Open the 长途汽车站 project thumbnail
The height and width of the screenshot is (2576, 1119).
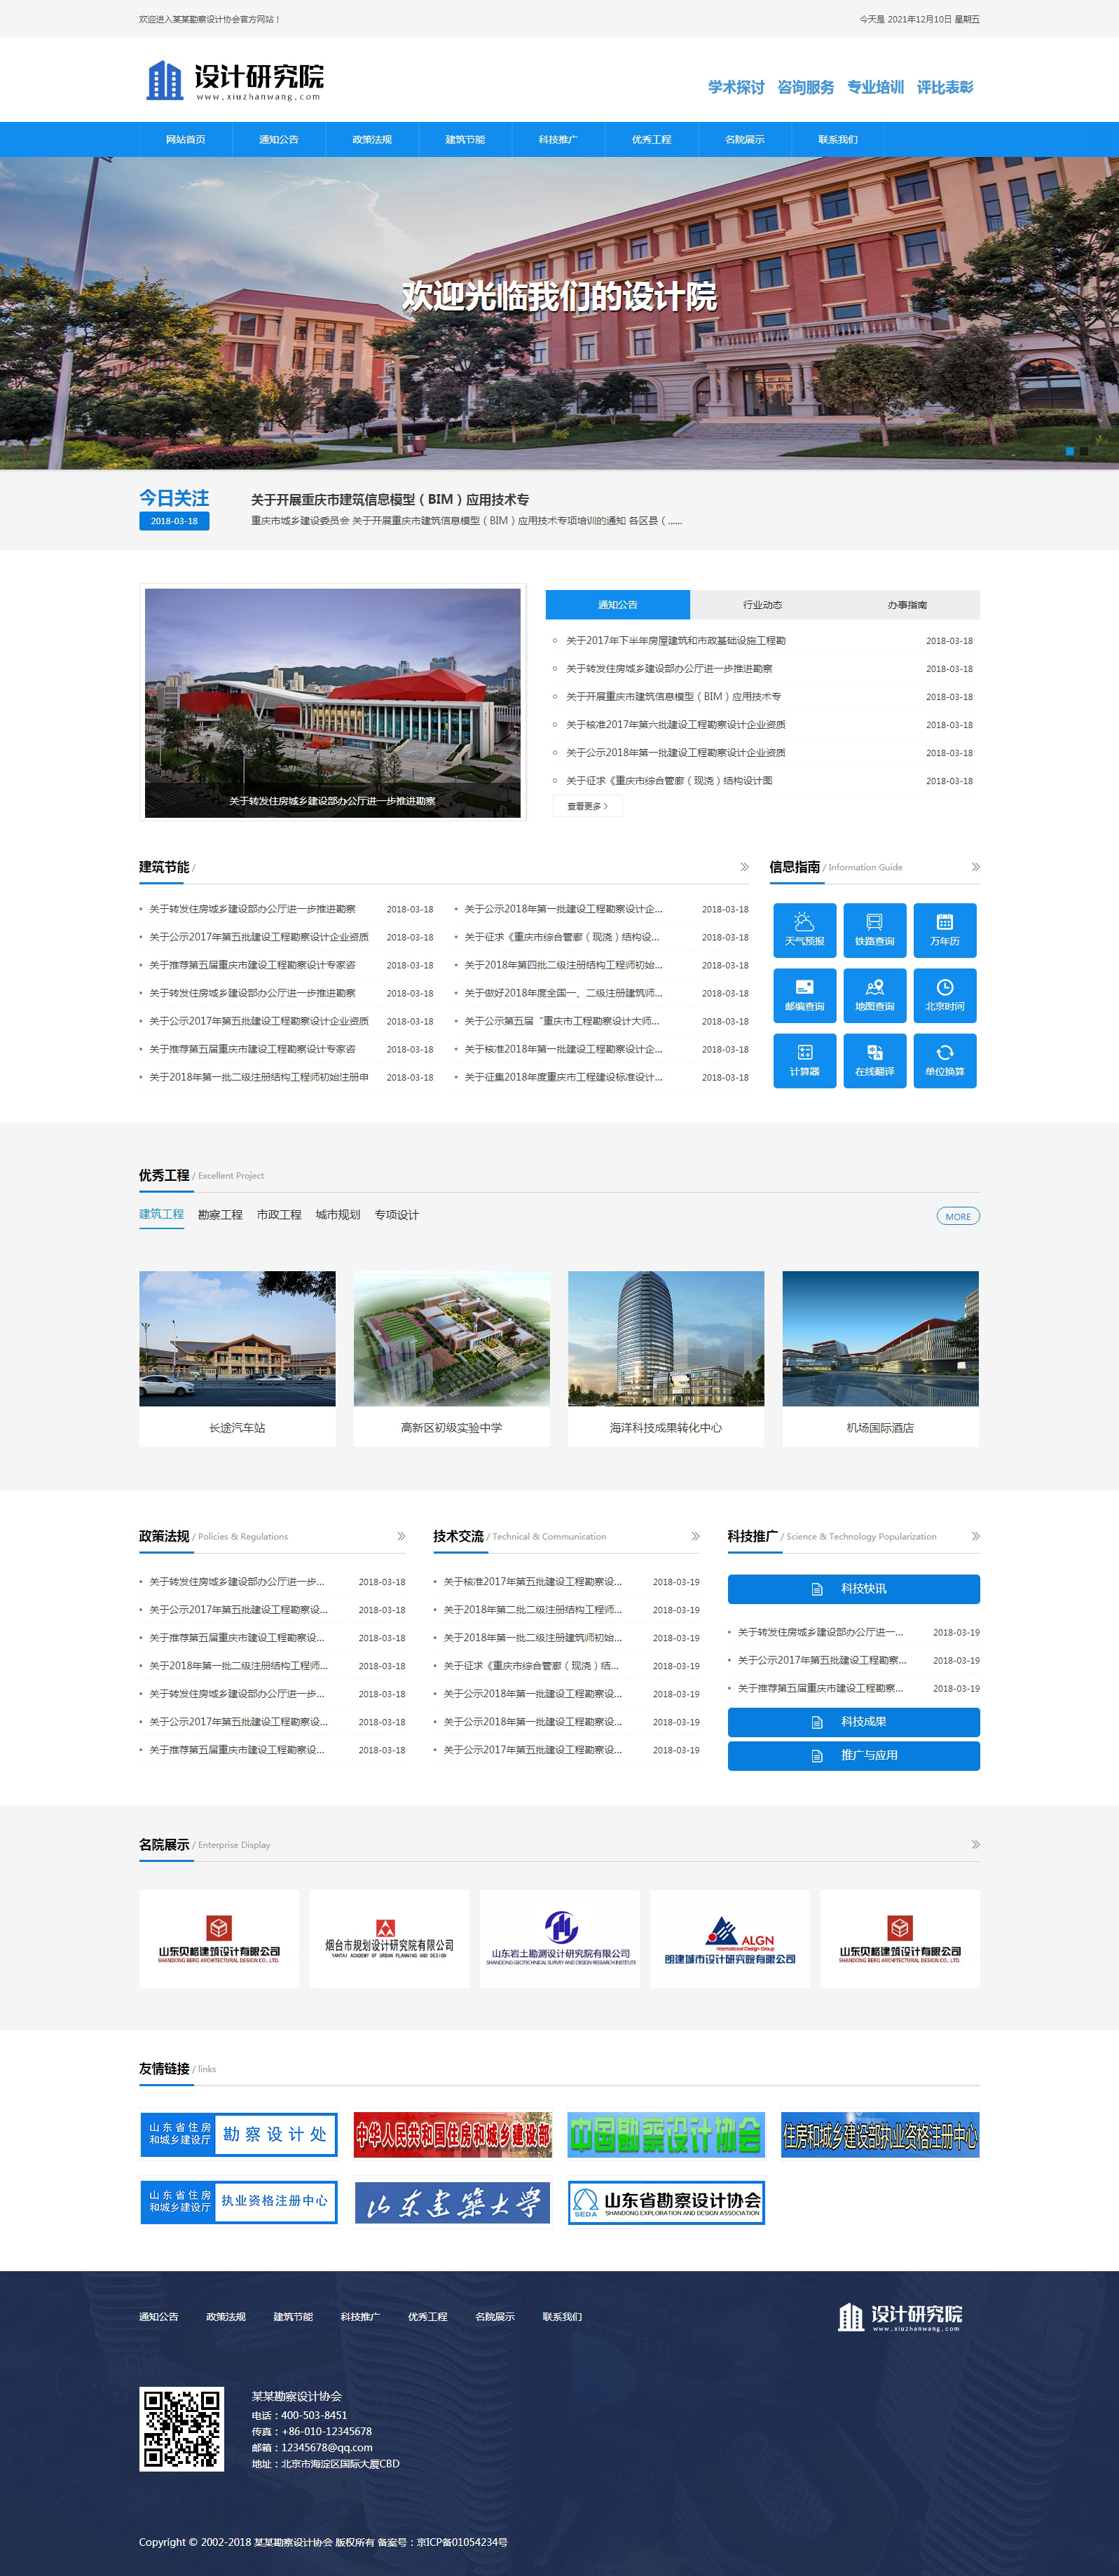pyautogui.click(x=237, y=1339)
